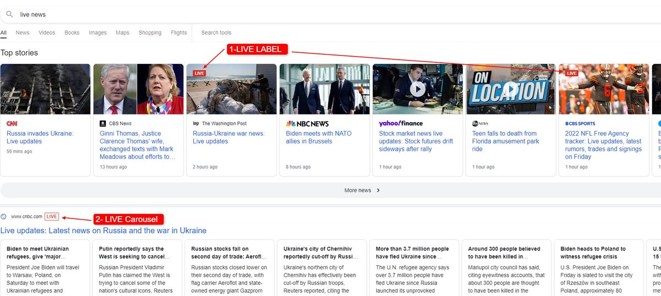Click the 'Top stories' heading
The image size is (661, 296).
(x=19, y=53)
